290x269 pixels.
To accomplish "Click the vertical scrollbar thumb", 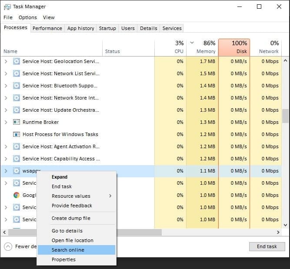I will [286, 116].
